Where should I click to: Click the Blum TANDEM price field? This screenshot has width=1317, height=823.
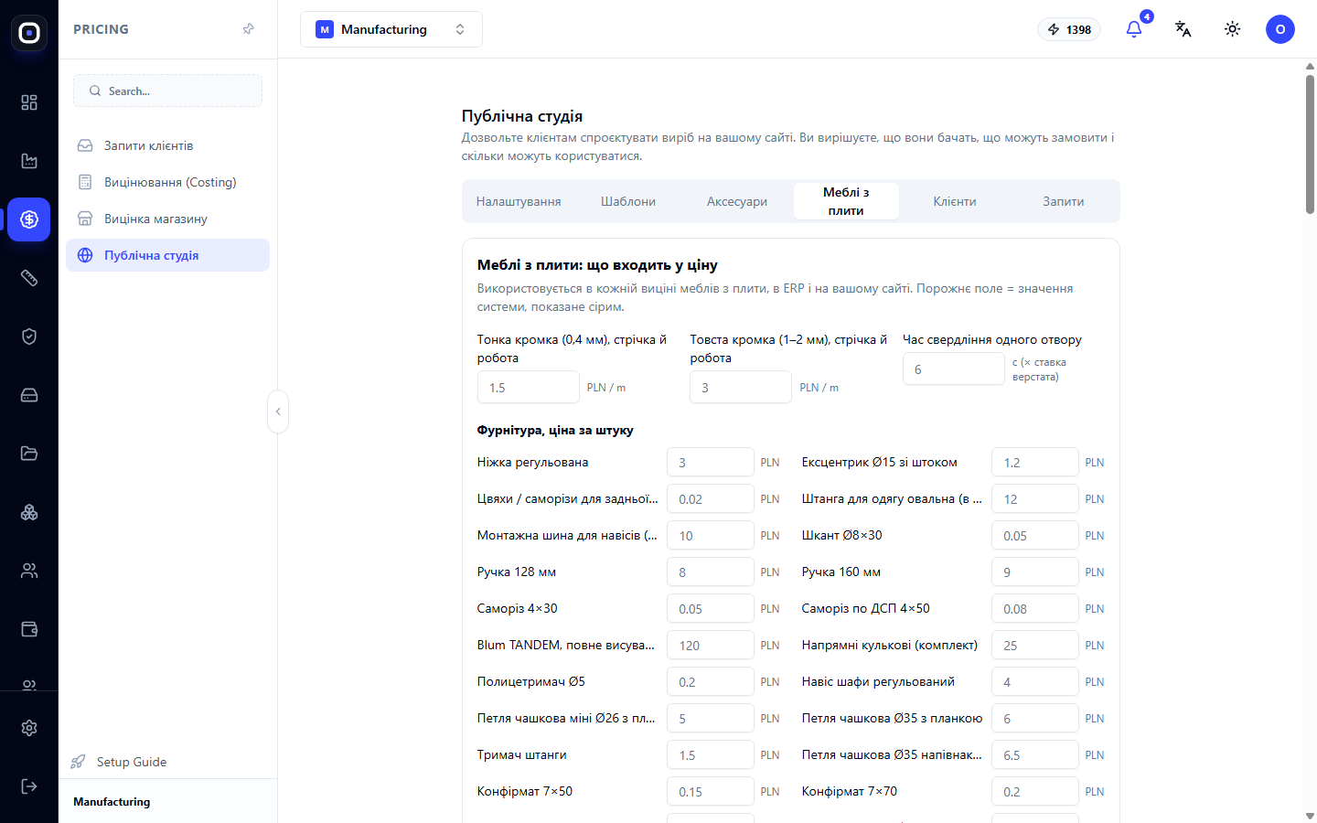tap(711, 645)
